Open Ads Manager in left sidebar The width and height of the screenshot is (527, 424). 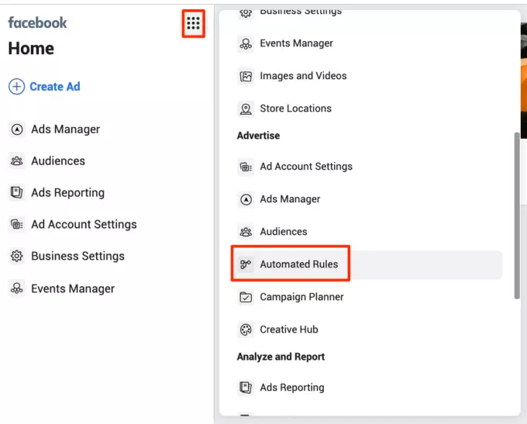pos(65,129)
